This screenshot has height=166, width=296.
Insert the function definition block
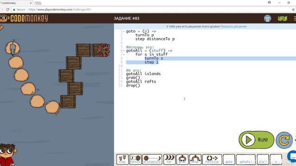212,159
